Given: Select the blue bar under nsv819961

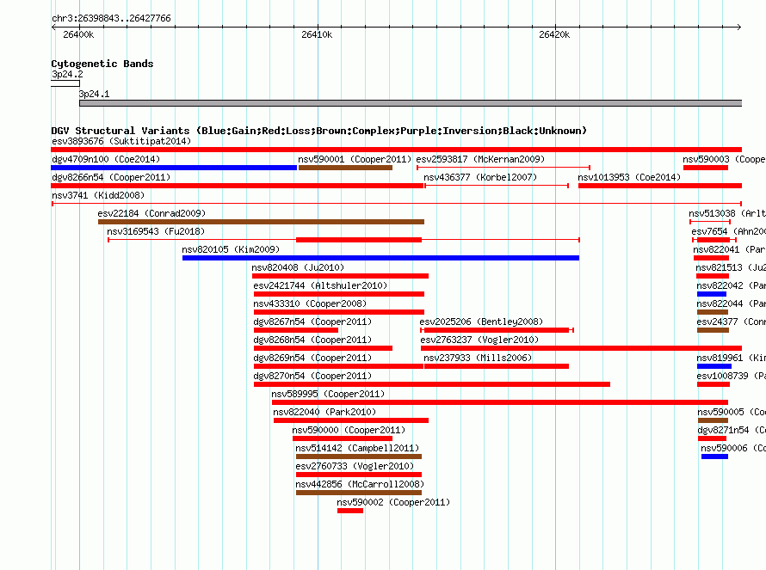Looking at the screenshot, I should pyautogui.click(x=714, y=366).
